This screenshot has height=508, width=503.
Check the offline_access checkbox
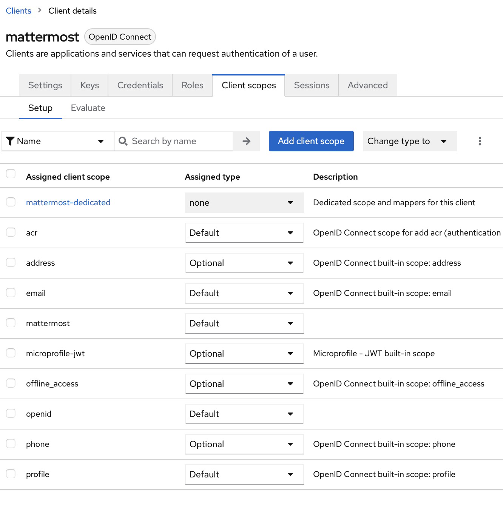[x=11, y=383]
